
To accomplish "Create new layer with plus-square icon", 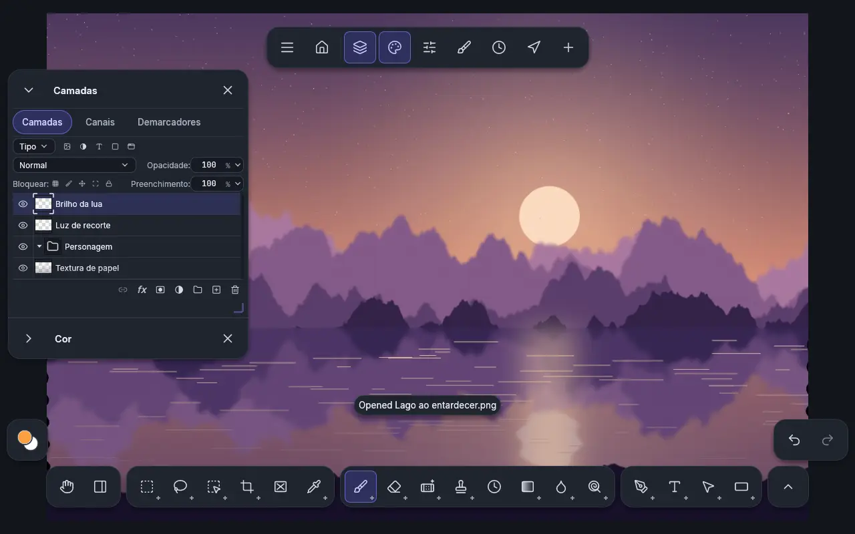I will coord(216,290).
